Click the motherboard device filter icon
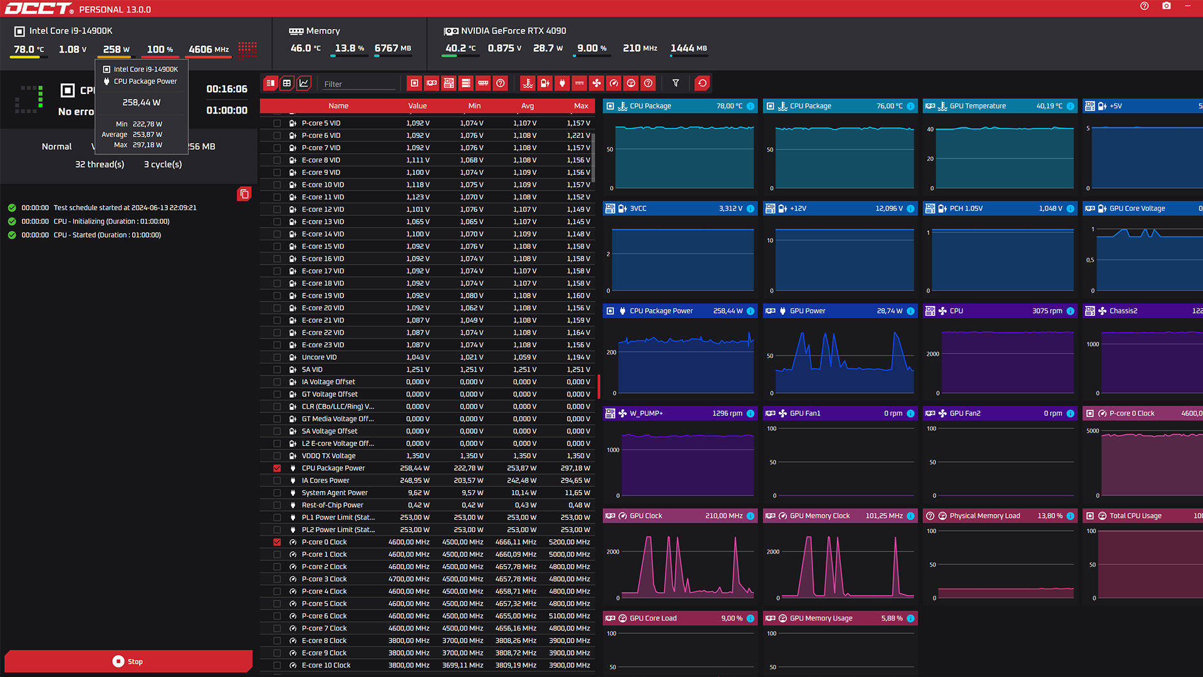1203x677 pixels. tap(449, 83)
